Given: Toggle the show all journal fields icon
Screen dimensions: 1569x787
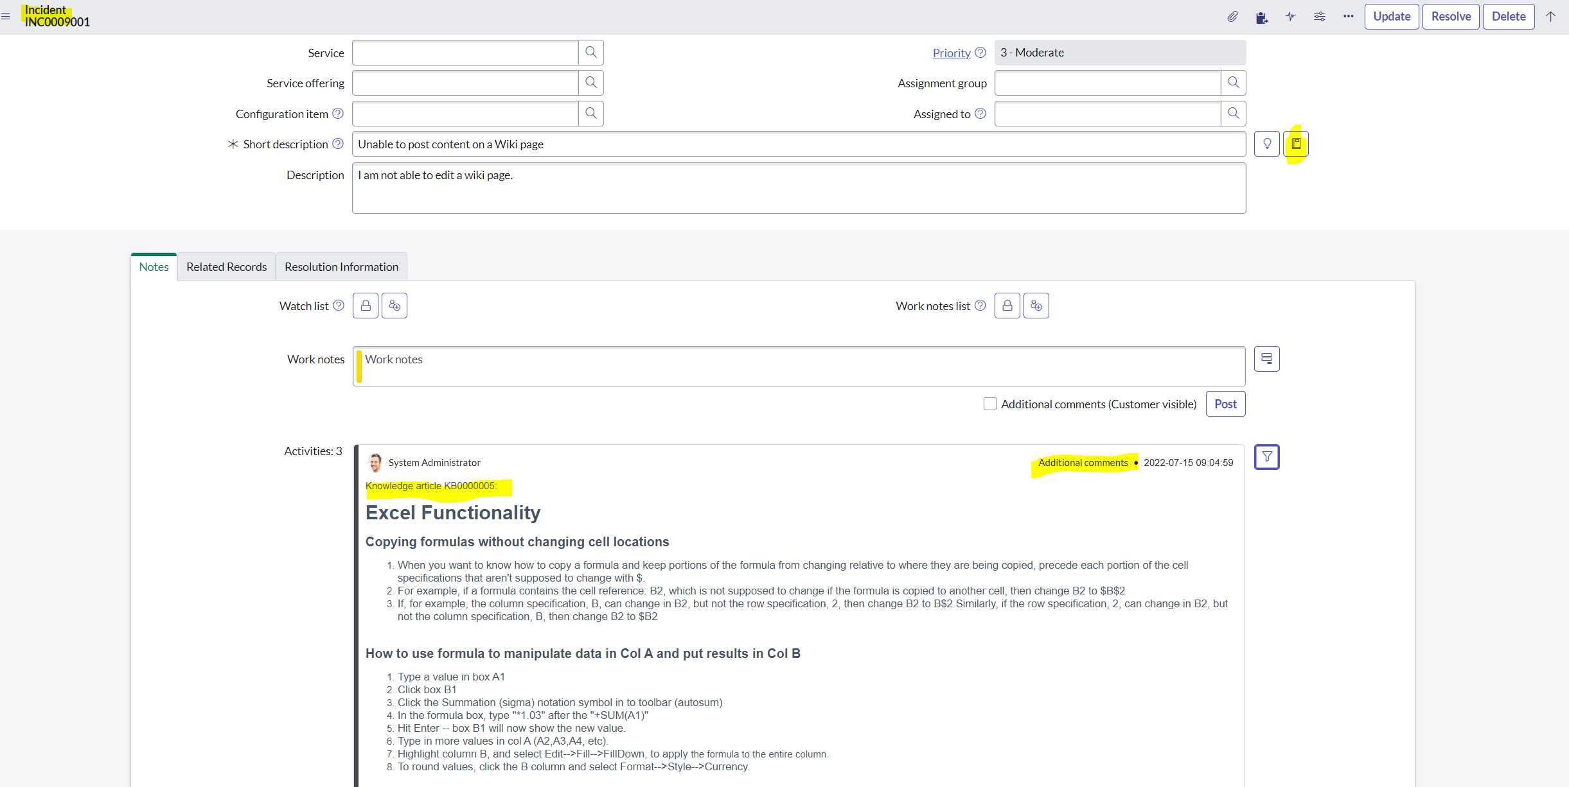Looking at the screenshot, I should [1267, 359].
